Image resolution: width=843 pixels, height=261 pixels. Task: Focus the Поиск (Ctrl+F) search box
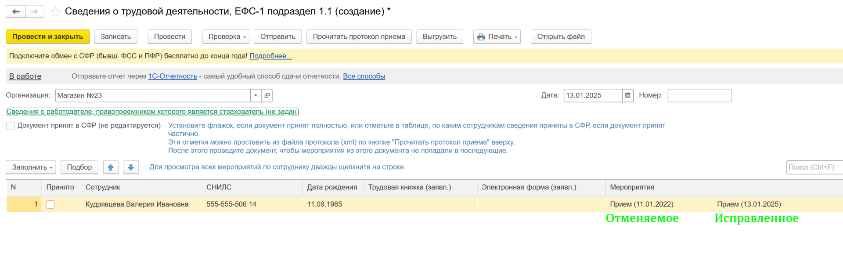[x=813, y=167]
